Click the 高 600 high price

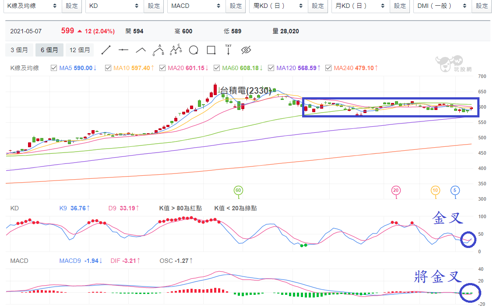(x=183, y=31)
